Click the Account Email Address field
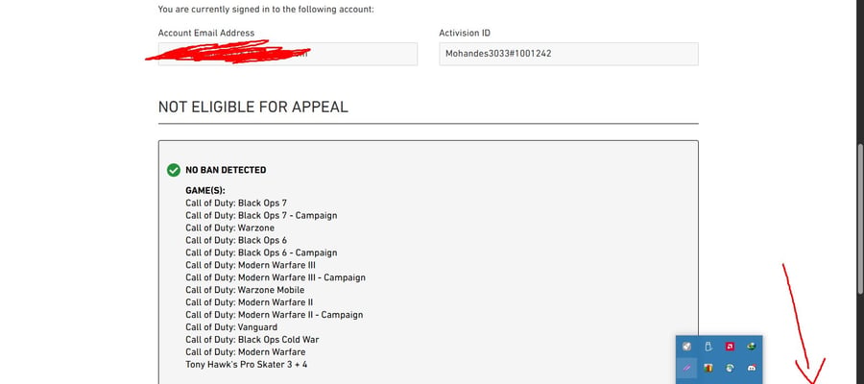This screenshot has width=864, height=384. (288, 54)
